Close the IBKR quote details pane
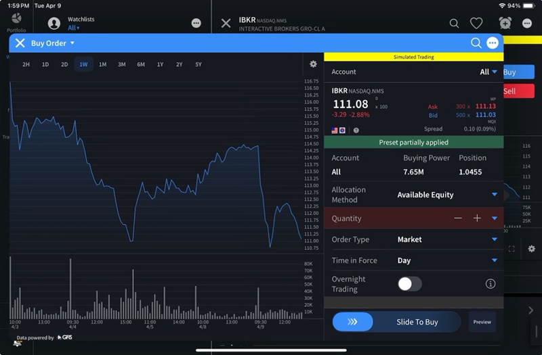542x355 pixels. (x=226, y=24)
